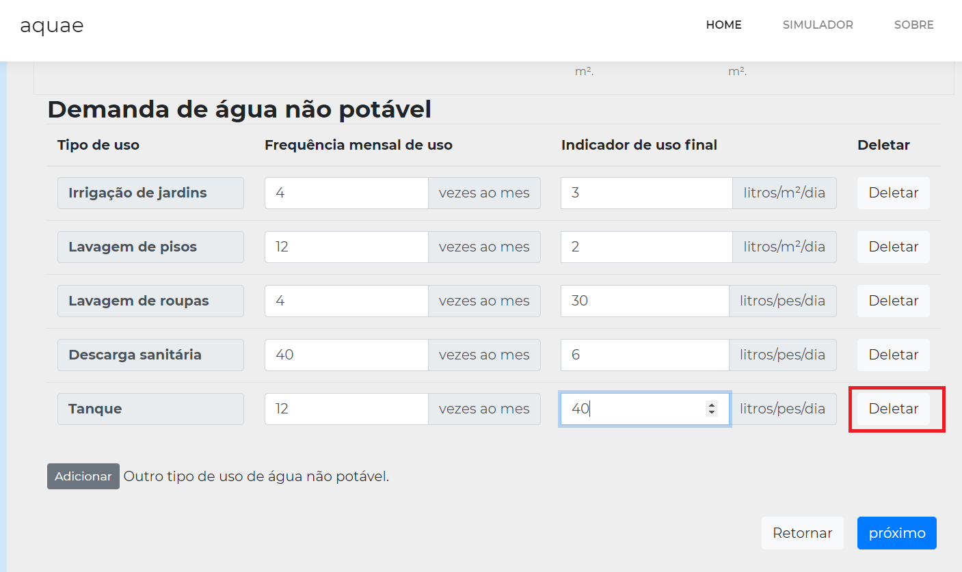Add another non-potable water use type
Screen dimensions: 962x572
(x=83, y=476)
